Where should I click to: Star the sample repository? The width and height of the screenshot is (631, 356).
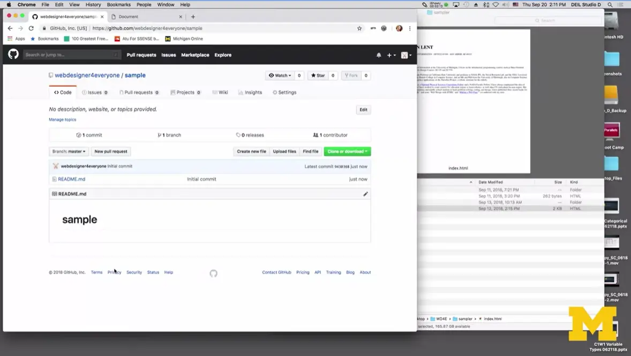tap(319, 75)
